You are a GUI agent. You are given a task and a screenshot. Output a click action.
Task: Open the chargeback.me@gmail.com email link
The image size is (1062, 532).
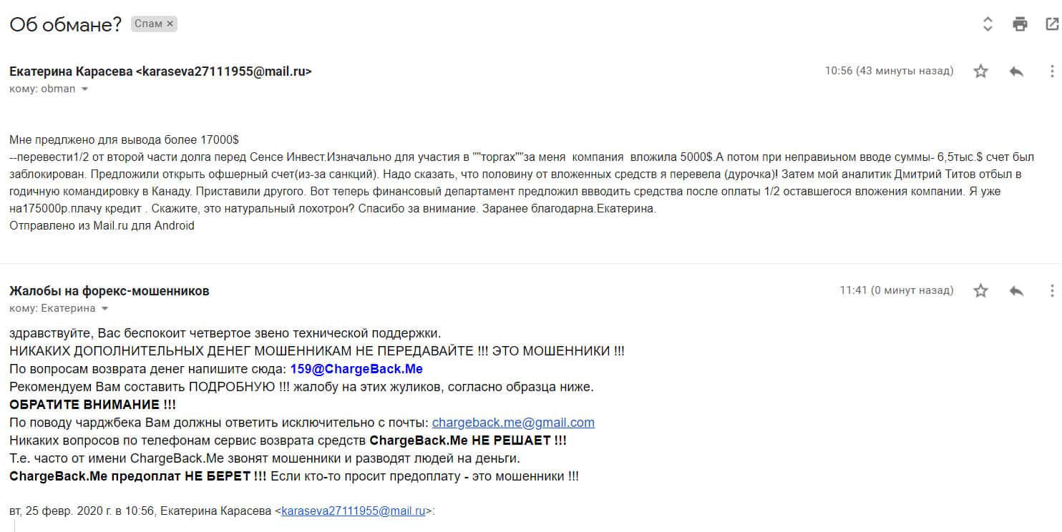(513, 423)
